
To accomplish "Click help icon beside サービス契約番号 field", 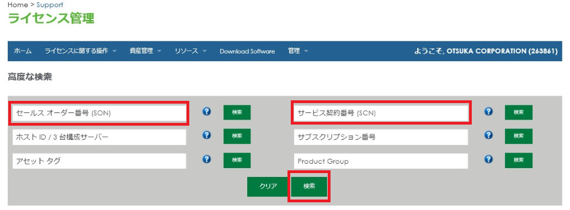I will [x=488, y=111].
